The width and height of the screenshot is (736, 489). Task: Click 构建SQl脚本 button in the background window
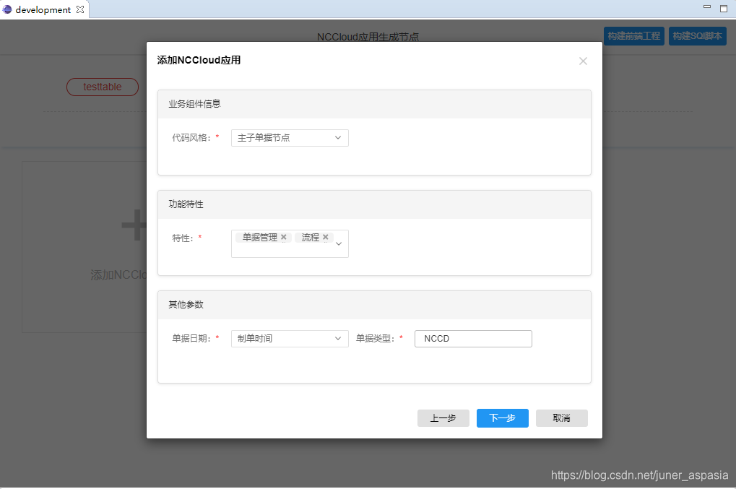point(697,36)
